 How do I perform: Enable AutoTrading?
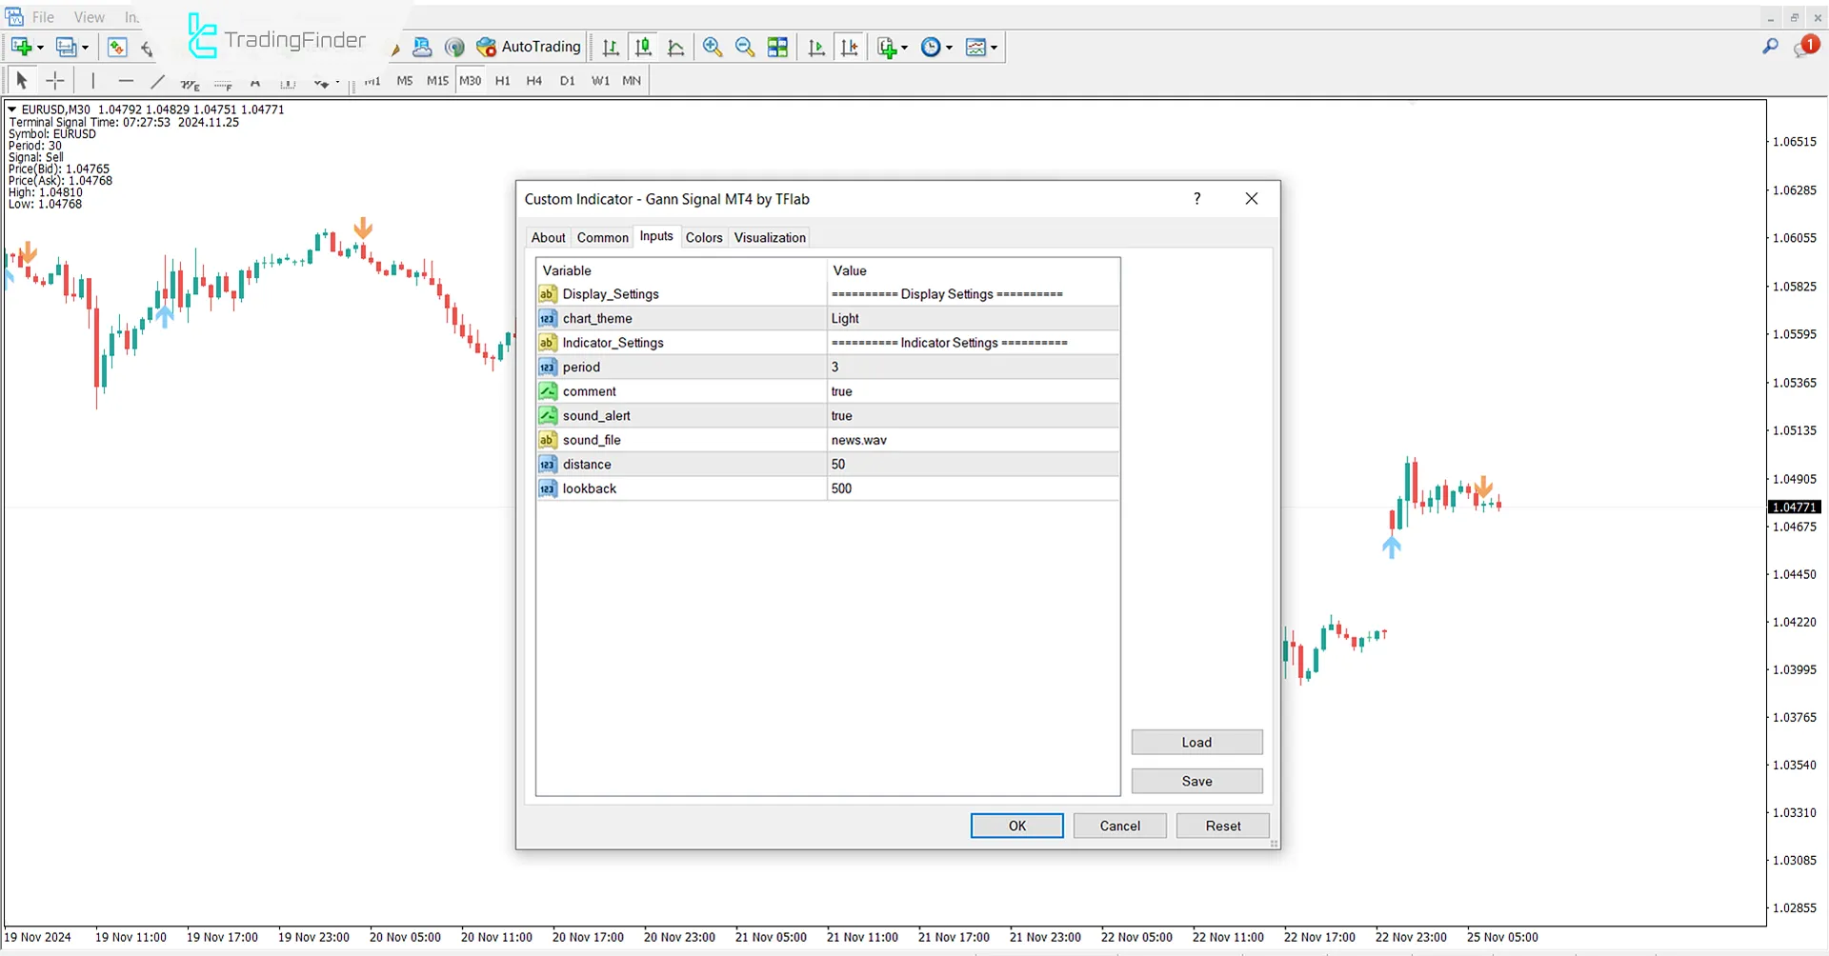coord(529,47)
